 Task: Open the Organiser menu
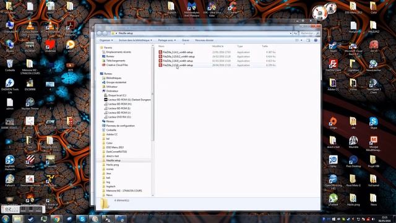[x=106, y=40]
